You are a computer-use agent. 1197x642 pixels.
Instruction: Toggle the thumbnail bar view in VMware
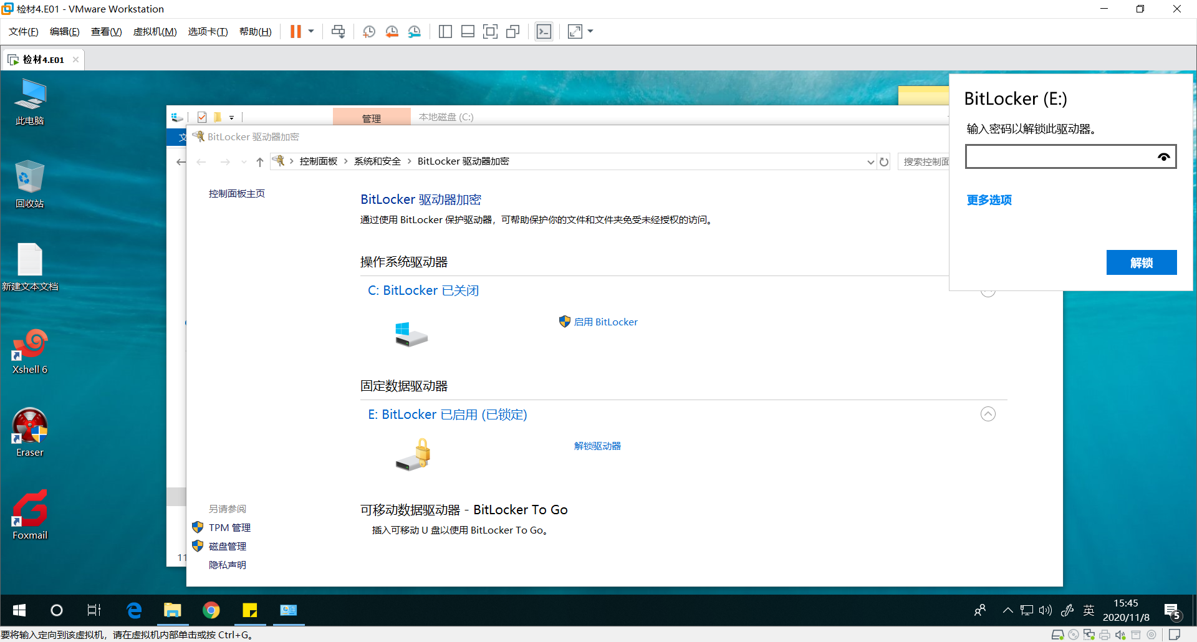tap(468, 32)
